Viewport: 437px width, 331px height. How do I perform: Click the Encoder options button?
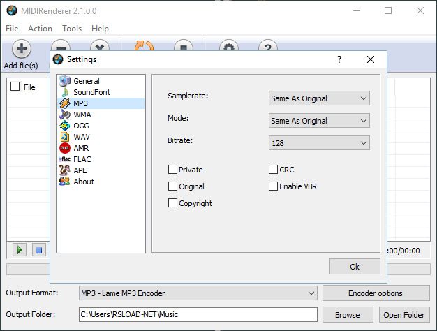tap(376, 293)
